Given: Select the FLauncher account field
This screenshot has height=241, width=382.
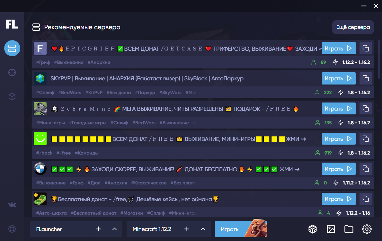Looking at the screenshot, I should tap(60, 229).
